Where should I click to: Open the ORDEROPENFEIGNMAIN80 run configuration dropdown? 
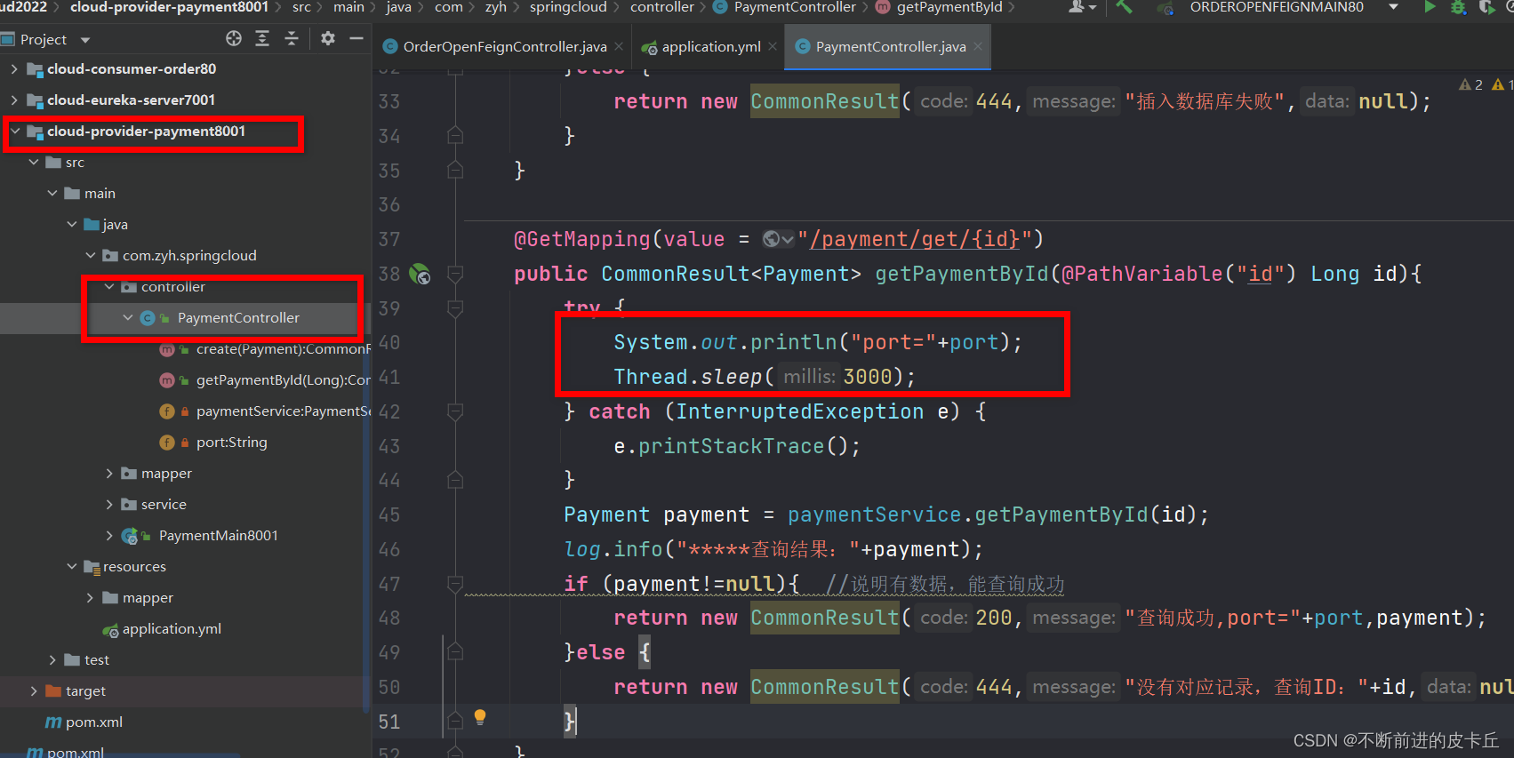coord(1393,7)
